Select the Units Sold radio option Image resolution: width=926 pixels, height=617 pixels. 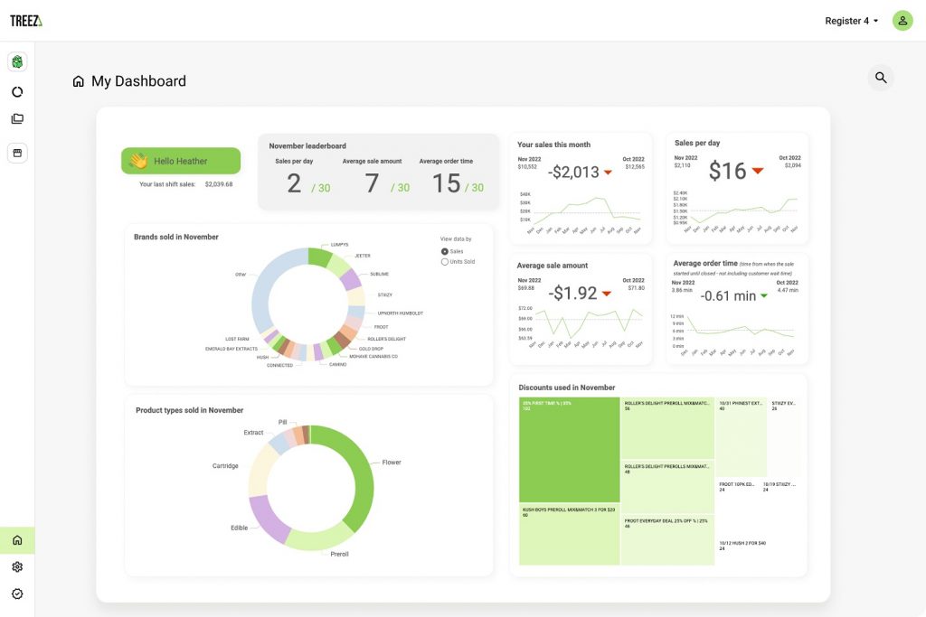point(445,262)
